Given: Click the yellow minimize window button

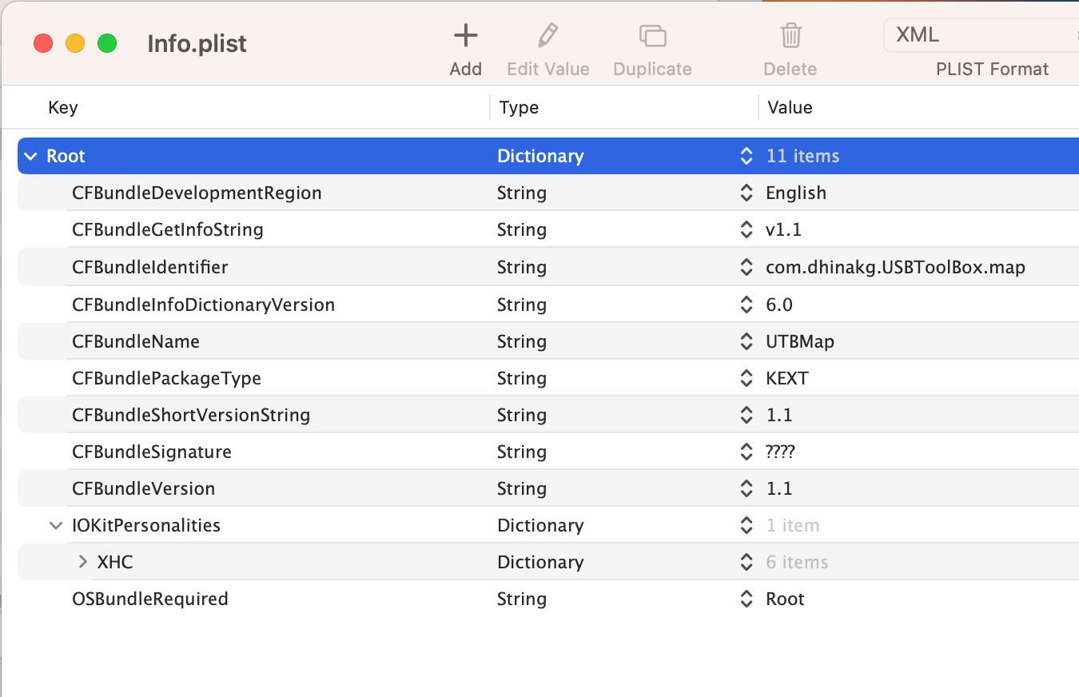Looking at the screenshot, I should pyautogui.click(x=75, y=43).
